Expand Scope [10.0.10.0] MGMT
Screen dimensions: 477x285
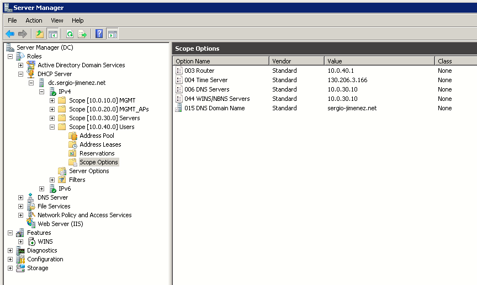click(x=52, y=100)
